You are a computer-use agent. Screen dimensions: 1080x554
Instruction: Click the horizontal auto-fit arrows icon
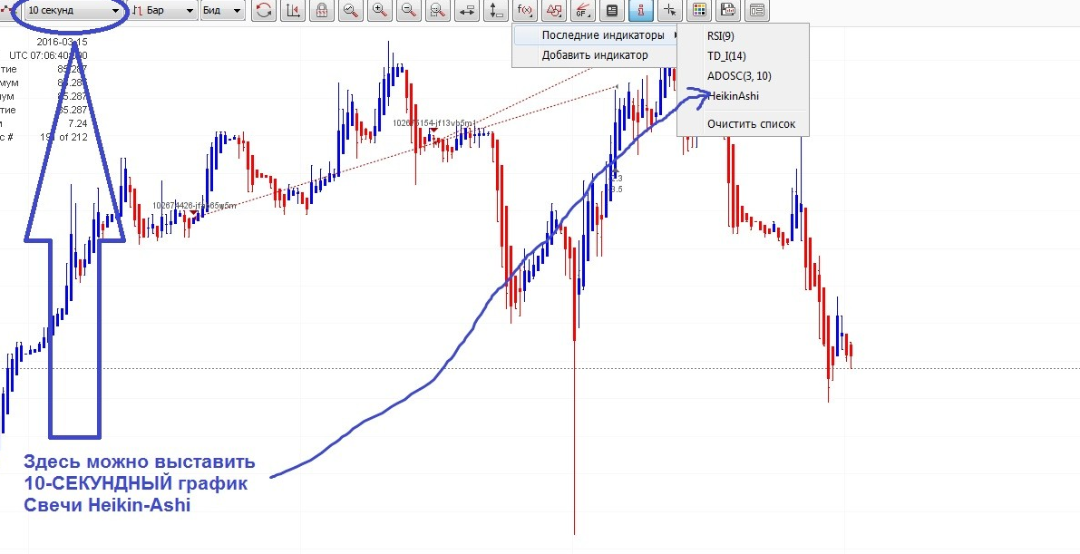click(467, 11)
